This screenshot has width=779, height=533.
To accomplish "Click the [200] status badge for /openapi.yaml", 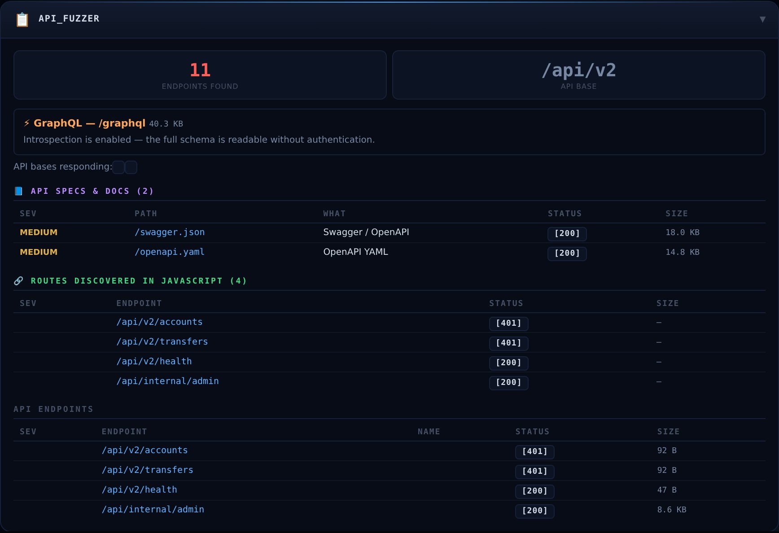I will pyautogui.click(x=567, y=253).
